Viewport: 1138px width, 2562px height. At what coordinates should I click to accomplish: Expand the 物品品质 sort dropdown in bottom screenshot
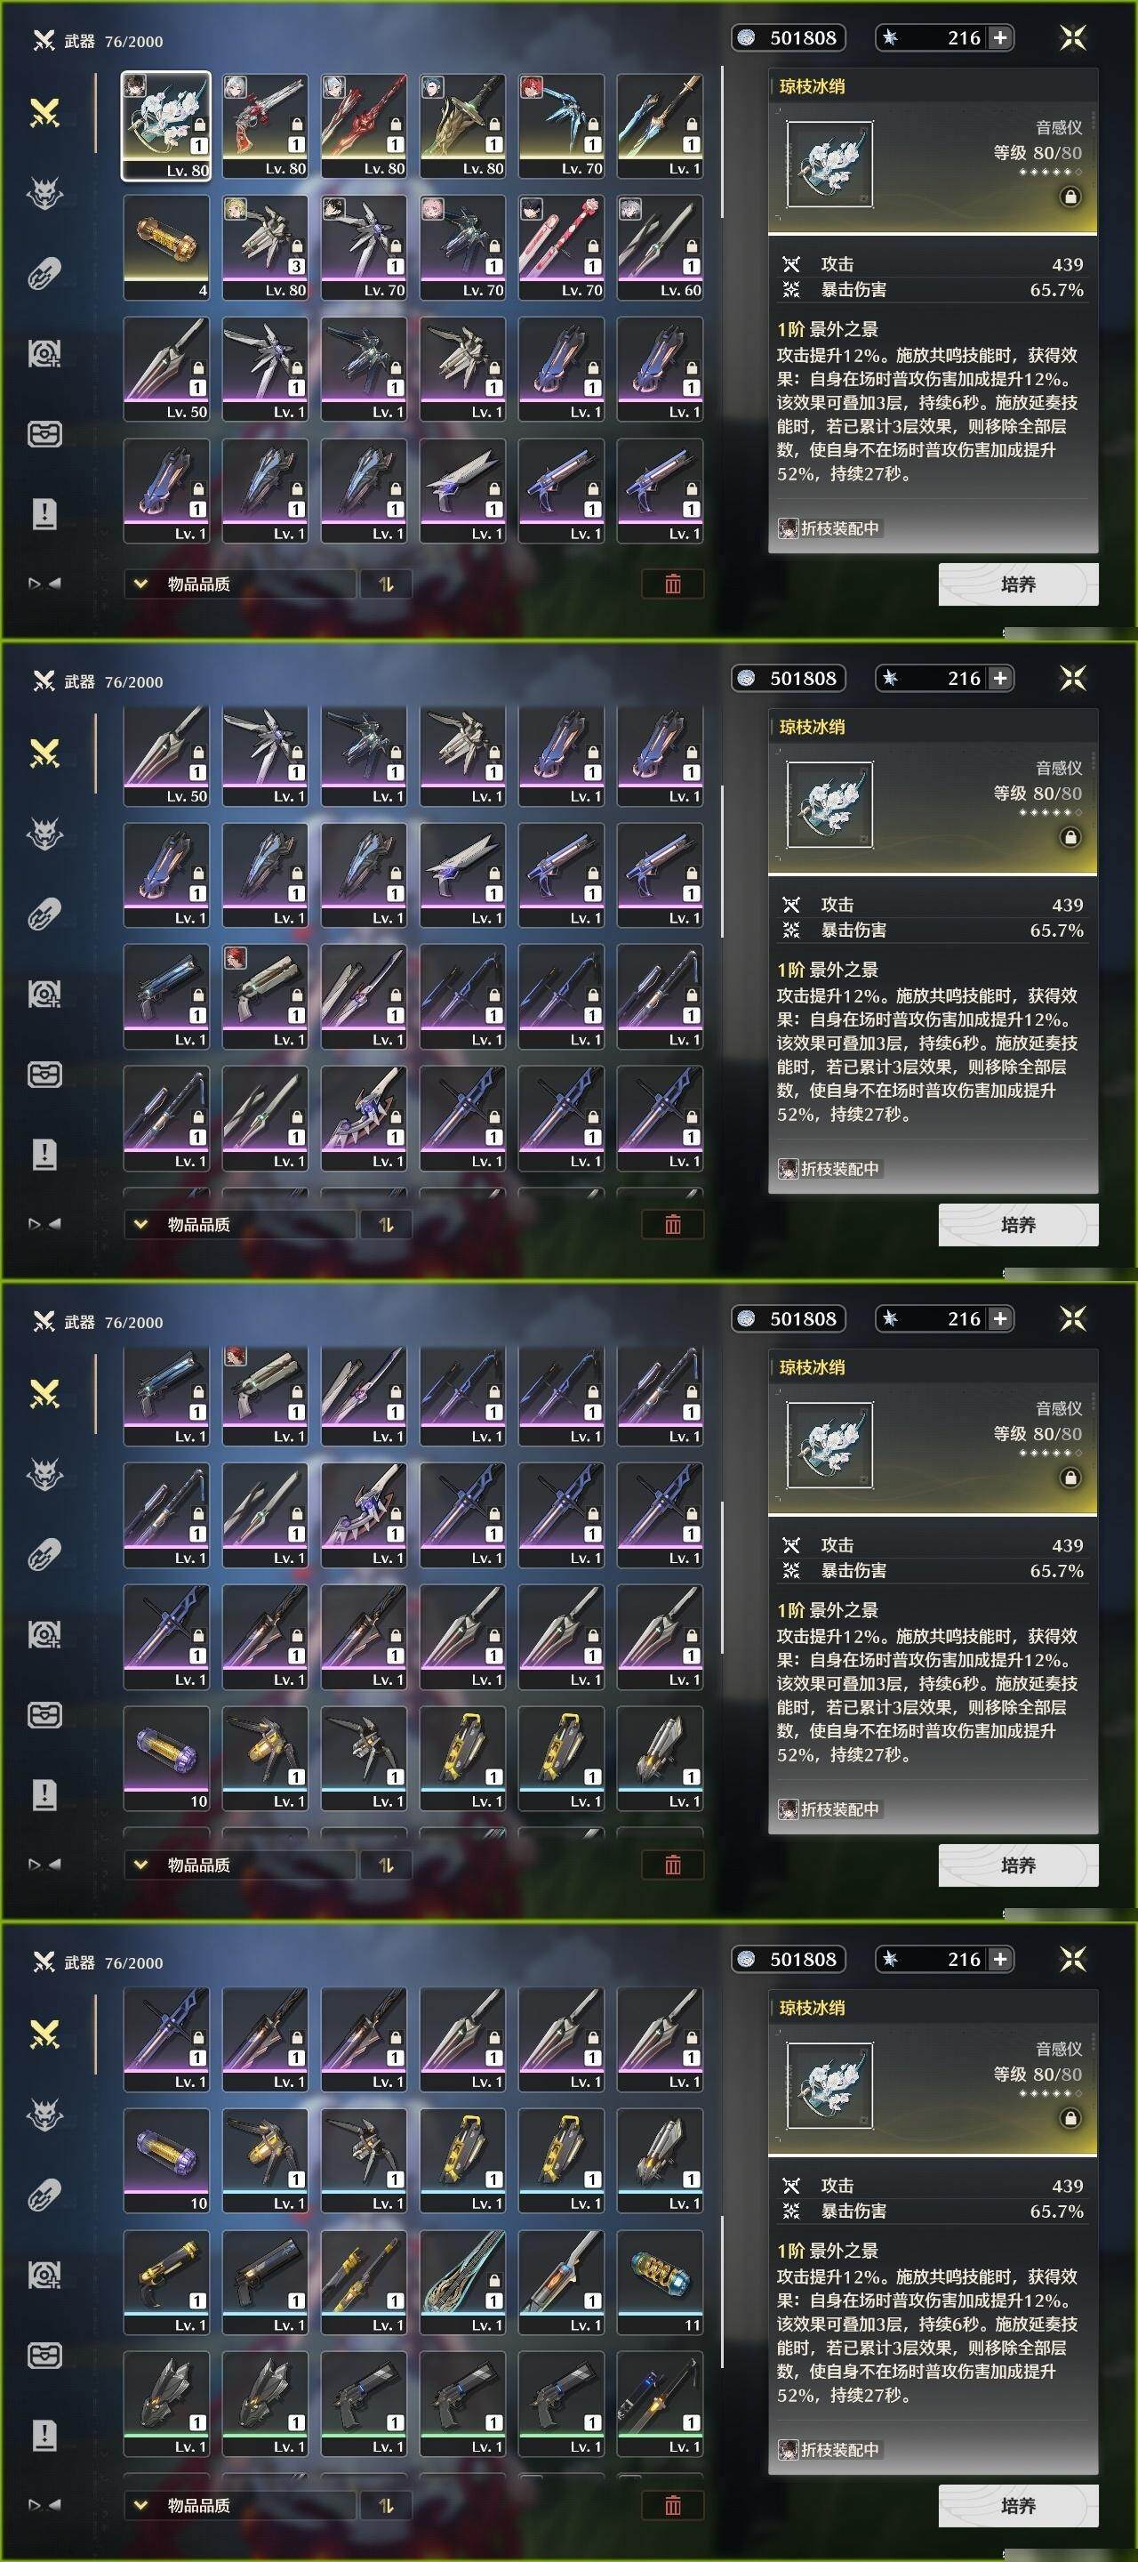pyautogui.click(x=239, y=2505)
